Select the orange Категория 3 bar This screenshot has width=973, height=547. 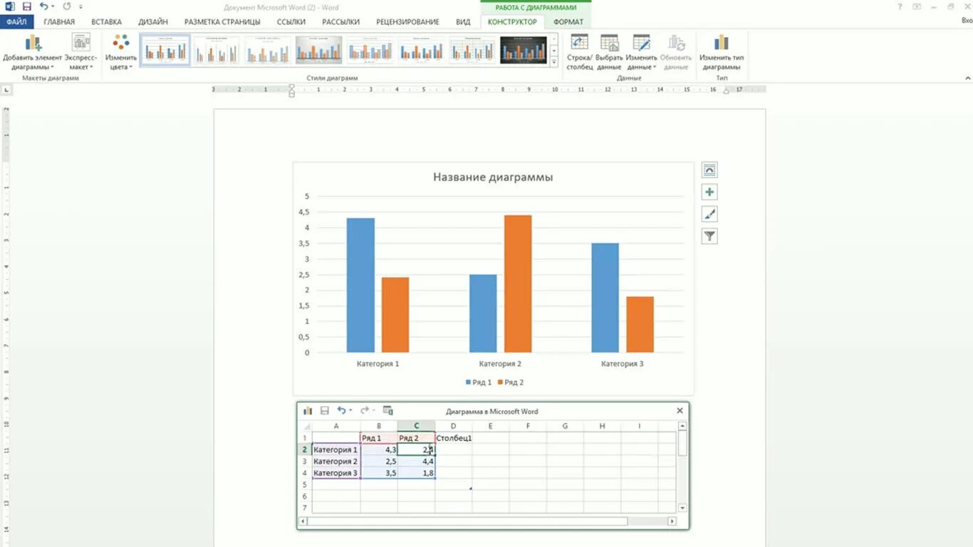(640, 324)
